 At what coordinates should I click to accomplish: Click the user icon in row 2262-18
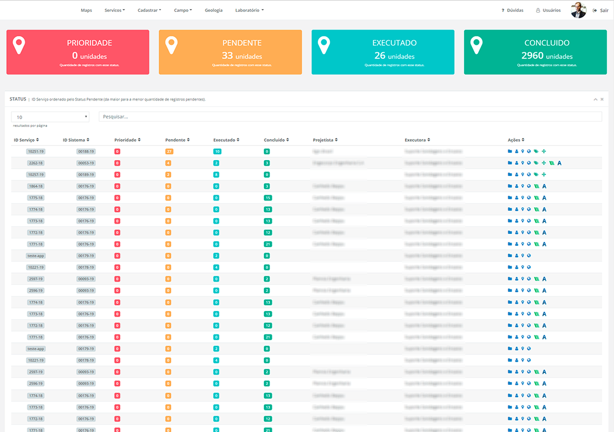click(516, 163)
